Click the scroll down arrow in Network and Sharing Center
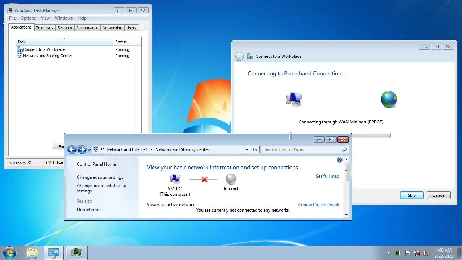The width and height of the screenshot is (462, 260). pyautogui.click(x=346, y=214)
